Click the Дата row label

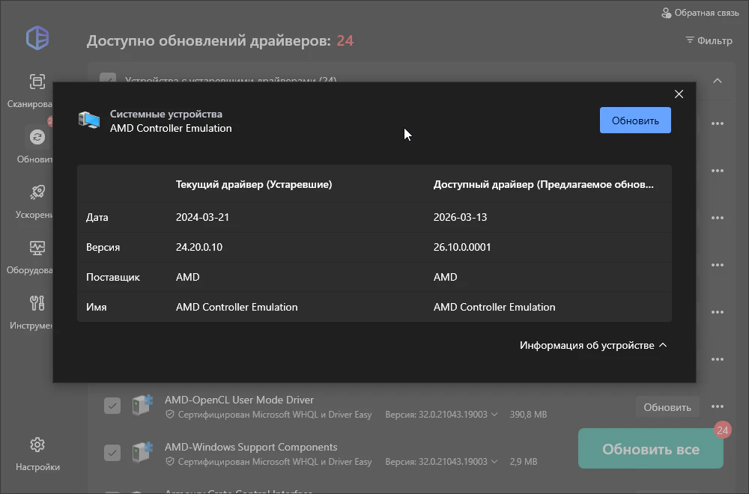point(97,217)
